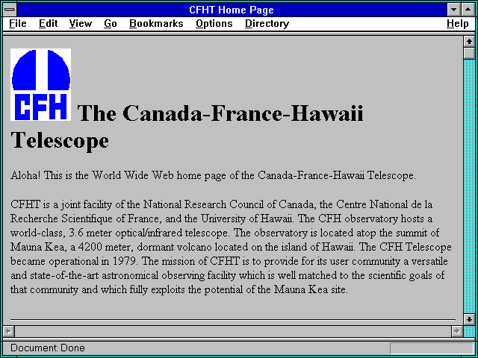Click the maximize arrow in title bar
This screenshot has width=478, height=358.
pos(468,10)
